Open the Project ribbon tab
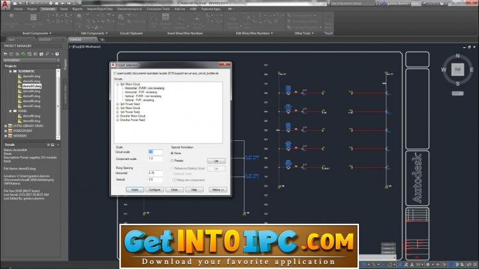479x269 pixels. click(x=32, y=9)
